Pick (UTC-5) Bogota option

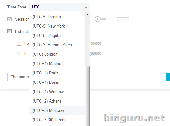point(57,36)
